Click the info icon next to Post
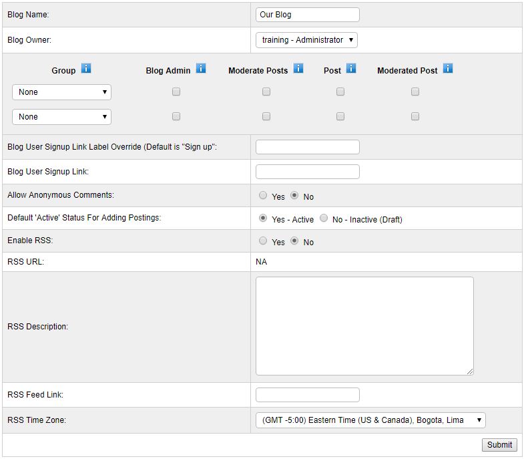 click(x=351, y=68)
